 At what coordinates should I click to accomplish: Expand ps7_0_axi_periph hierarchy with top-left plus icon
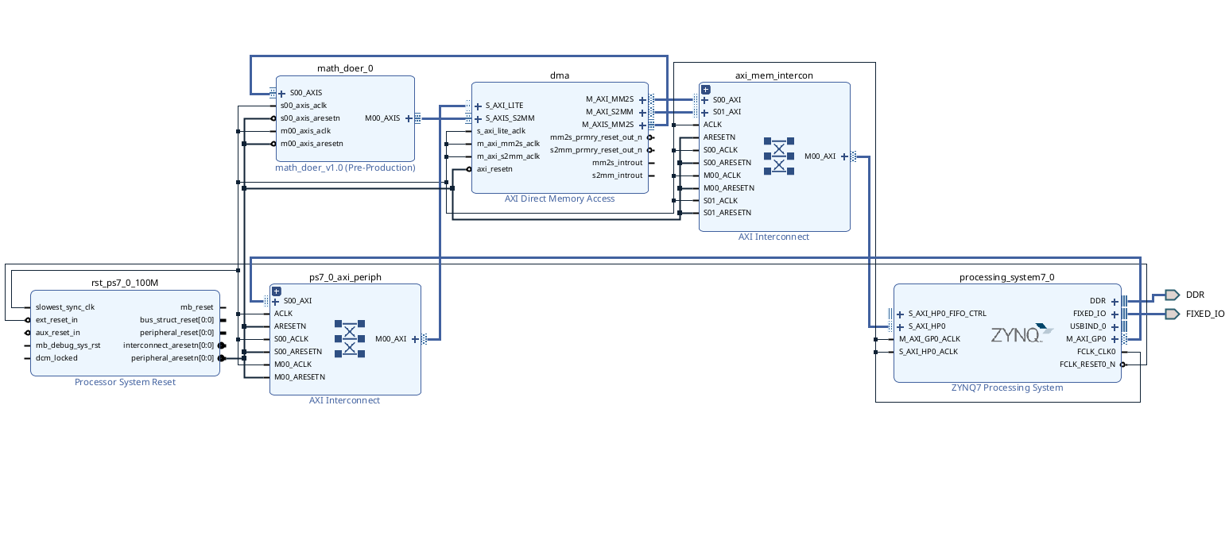276,291
